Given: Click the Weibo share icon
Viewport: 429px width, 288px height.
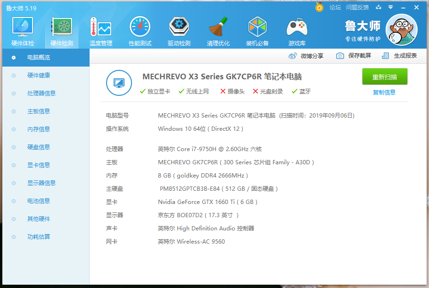Looking at the screenshot, I should pyautogui.click(x=292, y=56).
